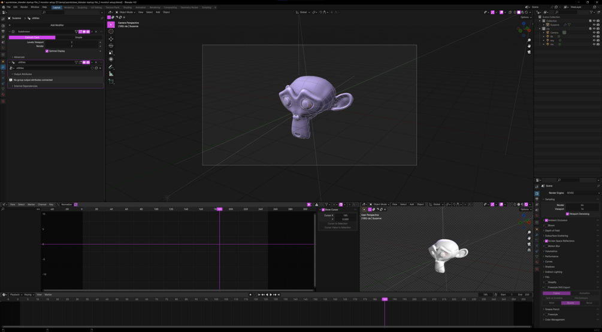Switch main viewport to wireframe shading
The image size is (602, 332).
coord(515,13)
